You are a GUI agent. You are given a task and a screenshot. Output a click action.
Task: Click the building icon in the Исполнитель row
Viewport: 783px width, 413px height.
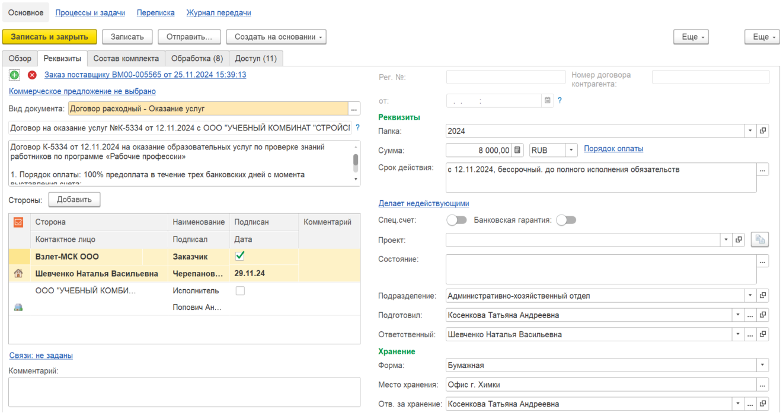click(x=18, y=308)
